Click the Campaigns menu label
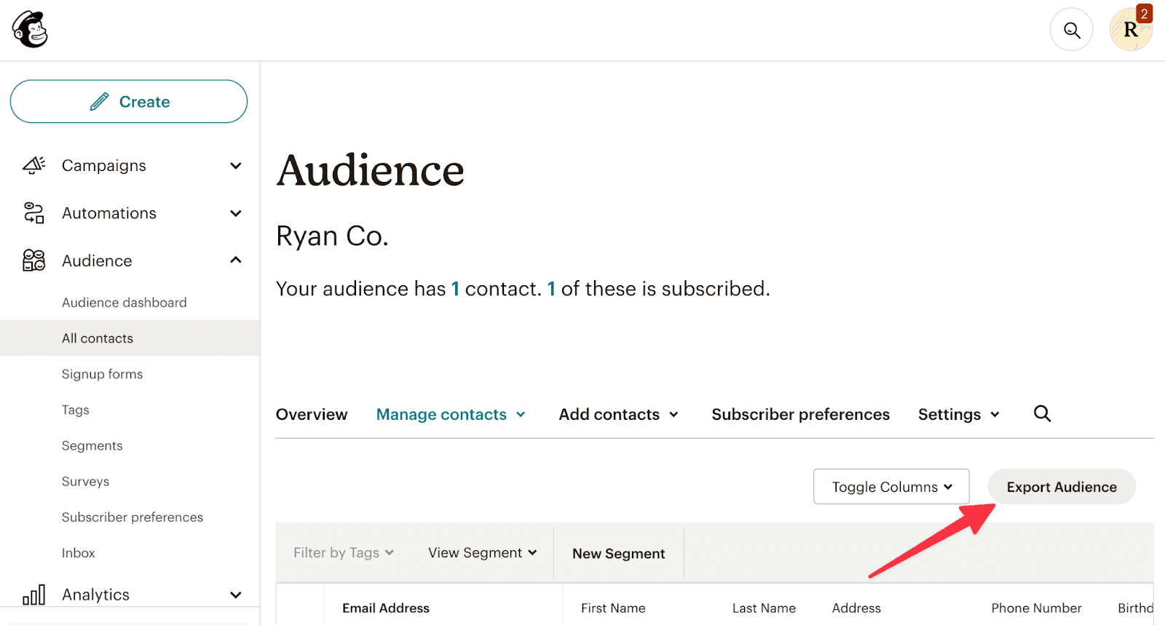The width and height of the screenshot is (1165, 625). pos(104,166)
